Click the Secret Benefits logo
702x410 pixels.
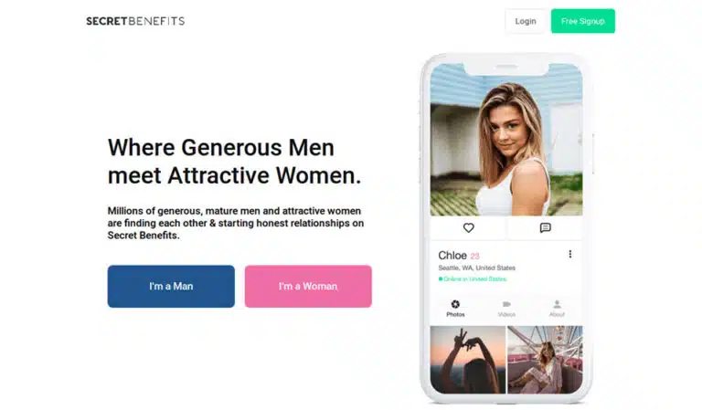(x=135, y=21)
